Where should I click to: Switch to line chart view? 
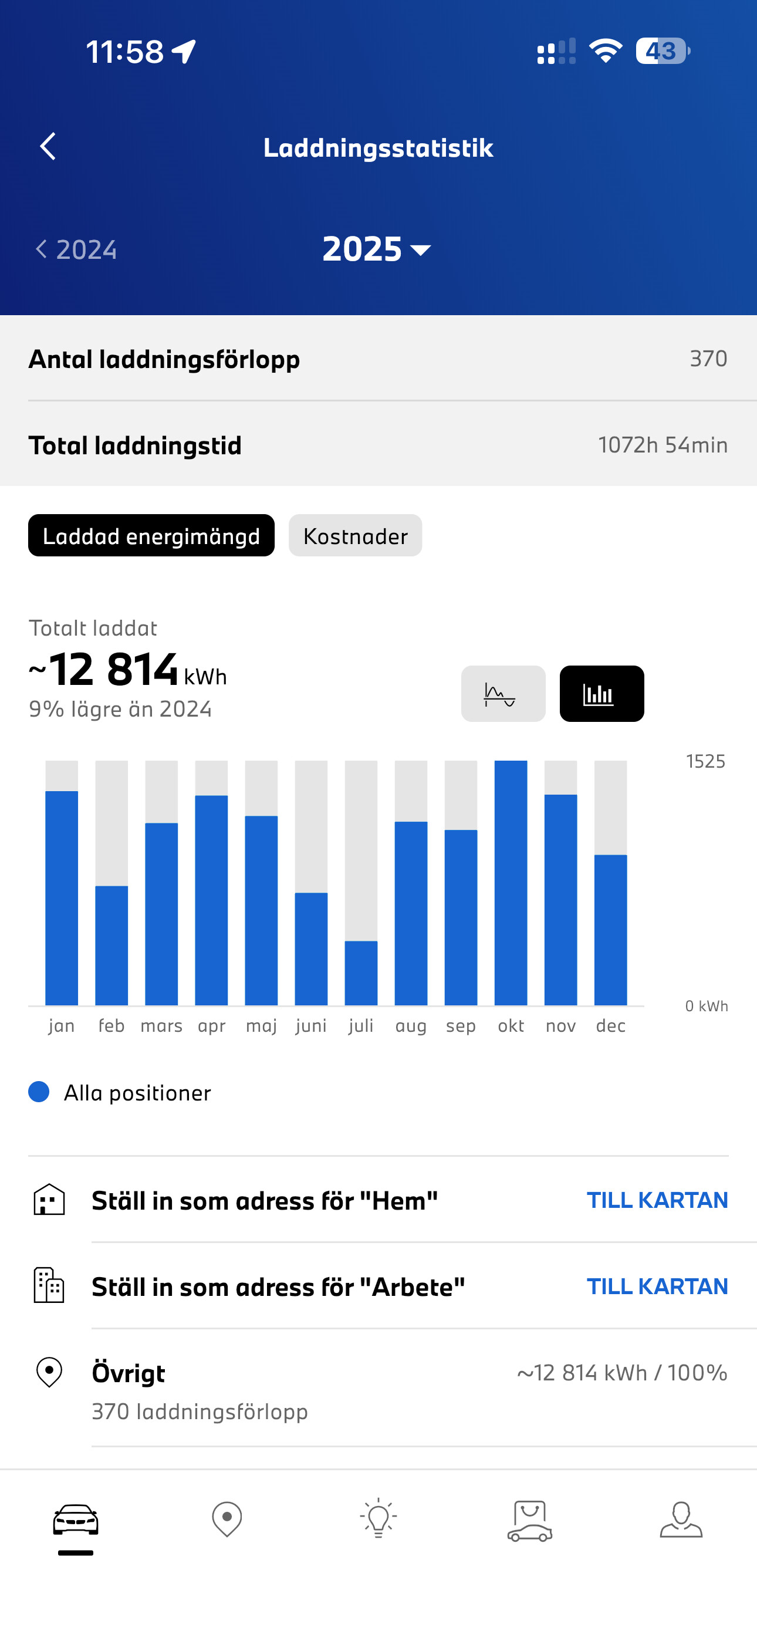503,694
